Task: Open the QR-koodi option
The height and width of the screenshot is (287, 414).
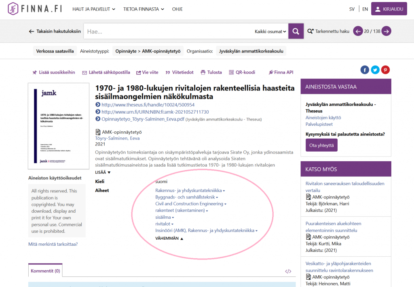Action: pos(242,72)
